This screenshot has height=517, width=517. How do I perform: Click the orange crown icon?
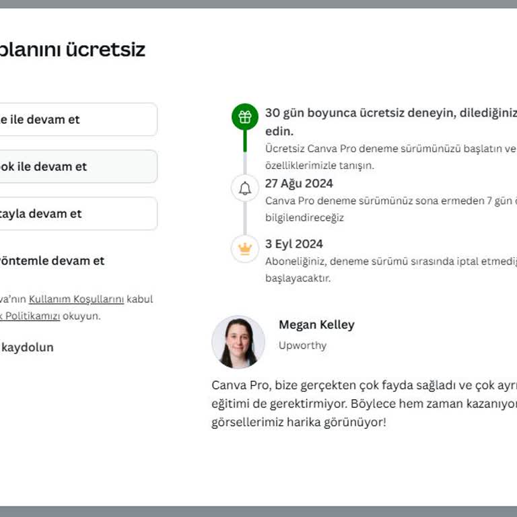click(245, 248)
